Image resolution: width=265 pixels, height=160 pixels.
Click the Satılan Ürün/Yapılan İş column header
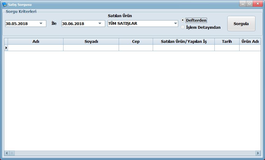[x=184, y=42]
